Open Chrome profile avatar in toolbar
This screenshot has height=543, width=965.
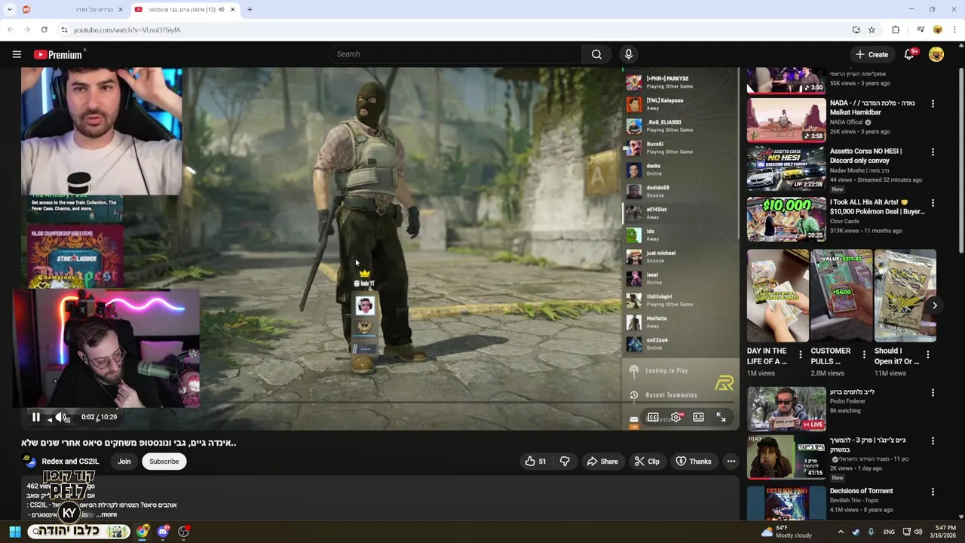point(938,30)
